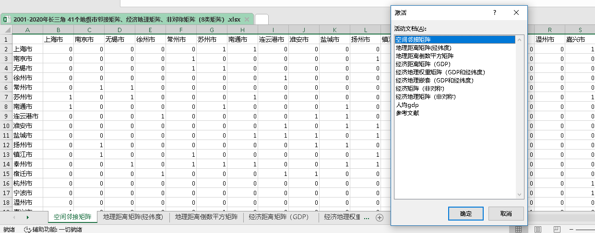Screen dimensions: 595x233
Task: Click cell A3 containing 南京市
Action: [x=27, y=58]
